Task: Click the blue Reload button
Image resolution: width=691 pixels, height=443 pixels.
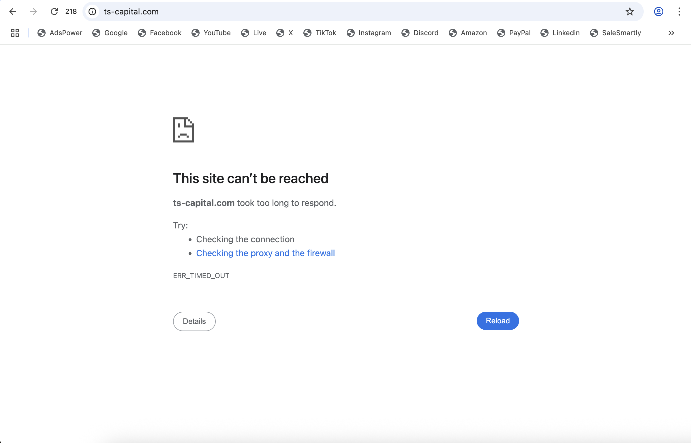Action: [x=497, y=321]
